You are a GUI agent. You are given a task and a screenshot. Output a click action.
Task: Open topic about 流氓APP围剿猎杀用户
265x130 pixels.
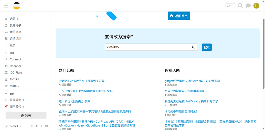tap(95, 111)
